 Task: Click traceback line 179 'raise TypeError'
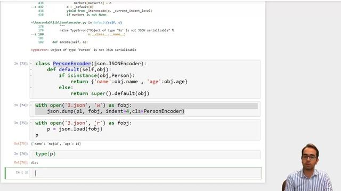point(117,30)
